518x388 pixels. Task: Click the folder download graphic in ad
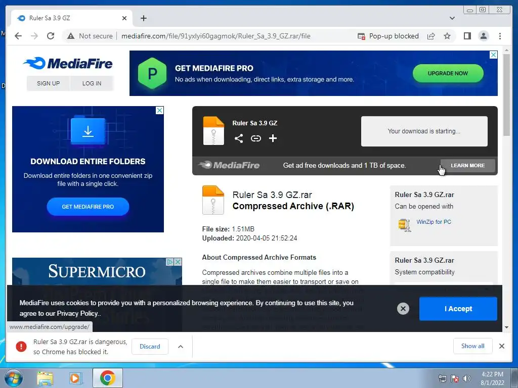tap(88, 131)
